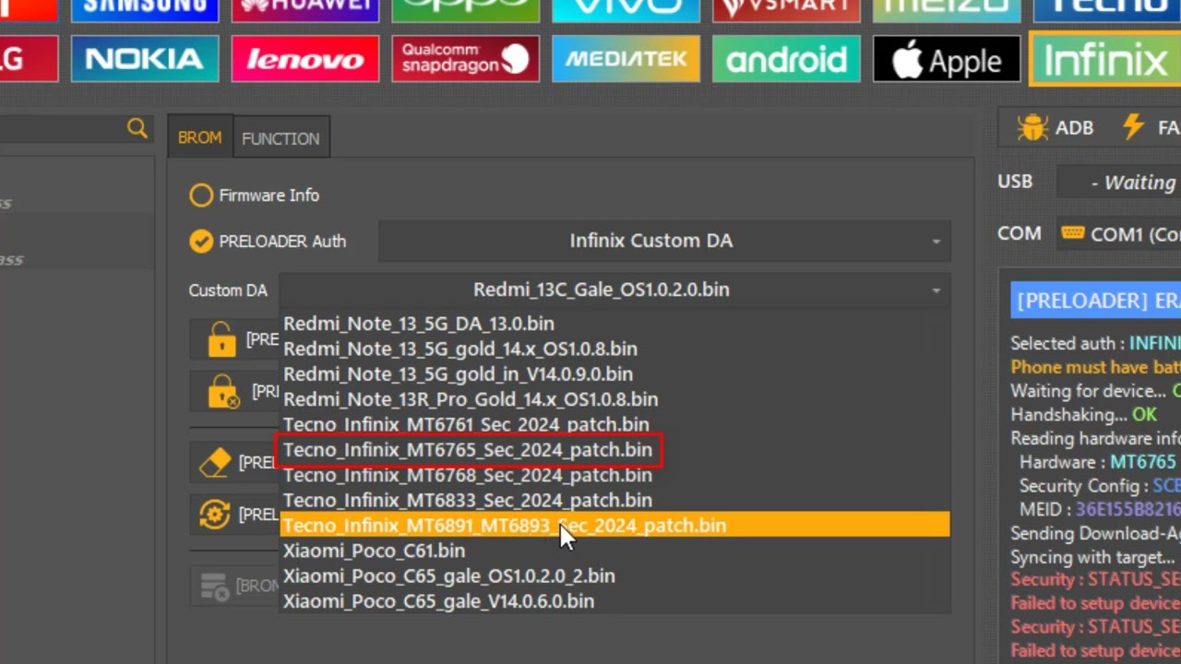Click the greyed-out BROM button icon
Screen dimensions: 1181x664
coord(215,586)
